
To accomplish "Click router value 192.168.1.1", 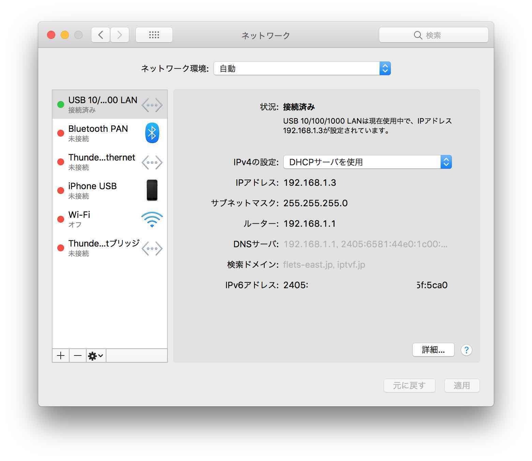I will click(x=309, y=224).
